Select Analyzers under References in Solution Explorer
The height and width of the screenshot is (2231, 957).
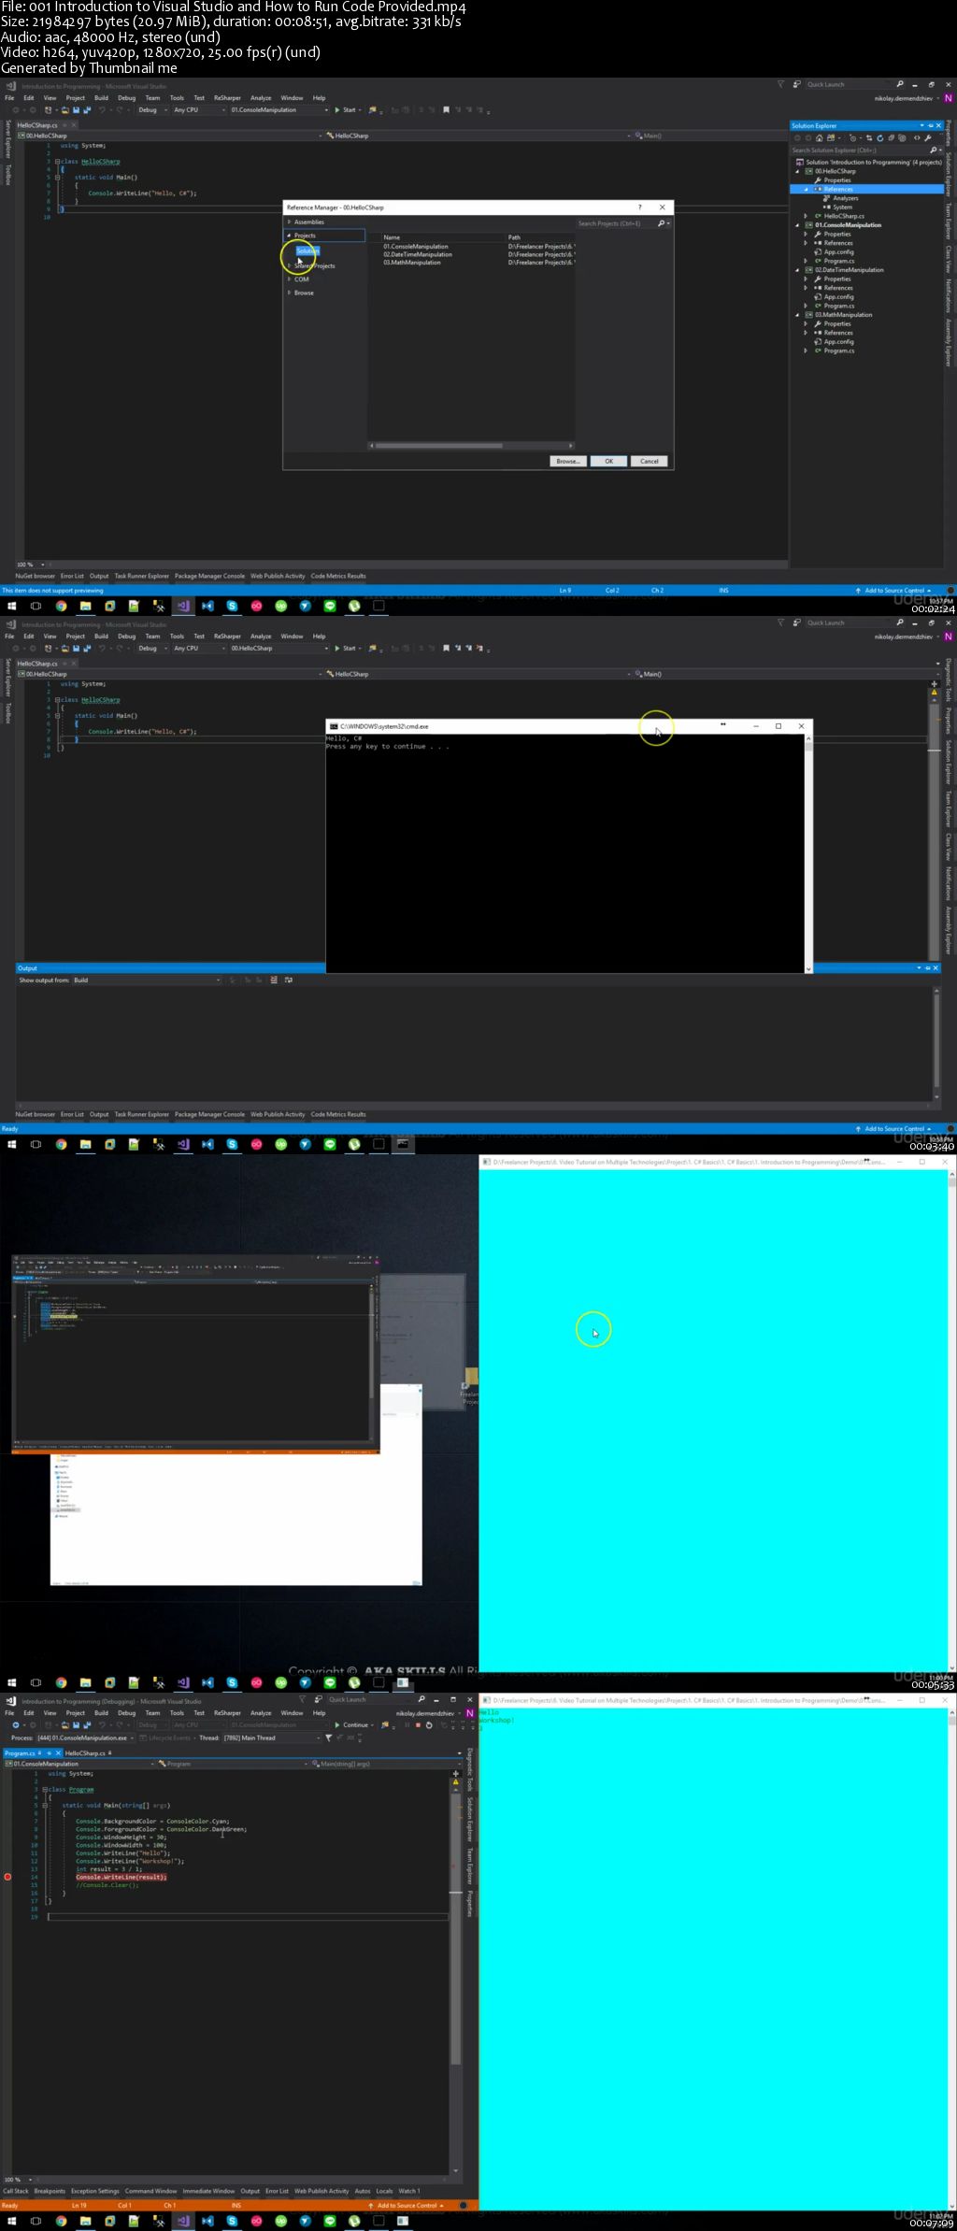pos(845,198)
